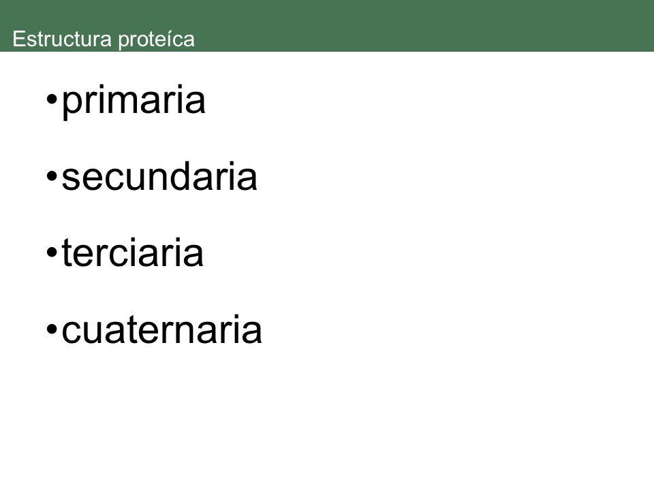The width and height of the screenshot is (654, 490).
Task: Select the word 'Estructura' in the header
Action: 62,39
